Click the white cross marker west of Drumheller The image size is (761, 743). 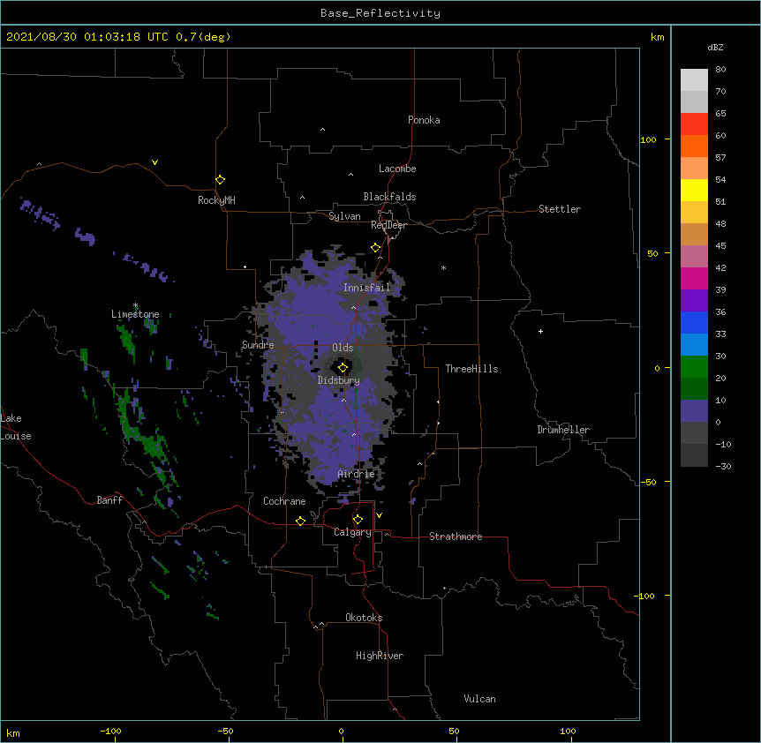click(x=540, y=331)
